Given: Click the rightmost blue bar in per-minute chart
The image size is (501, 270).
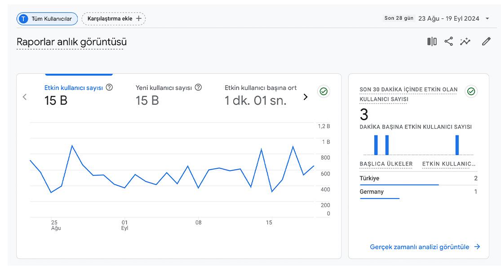Looking at the screenshot, I should pyautogui.click(x=457, y=145).
